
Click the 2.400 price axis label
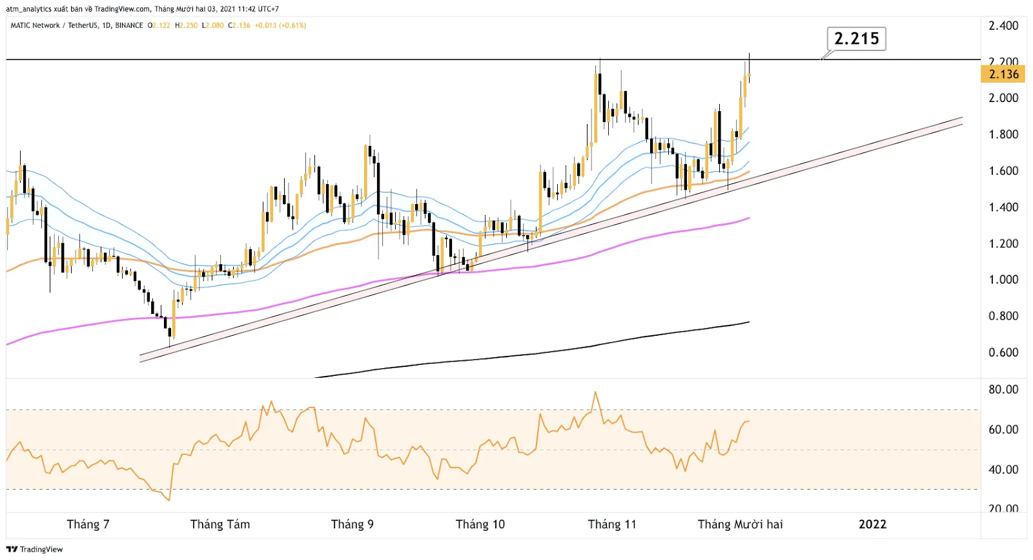1003,25
